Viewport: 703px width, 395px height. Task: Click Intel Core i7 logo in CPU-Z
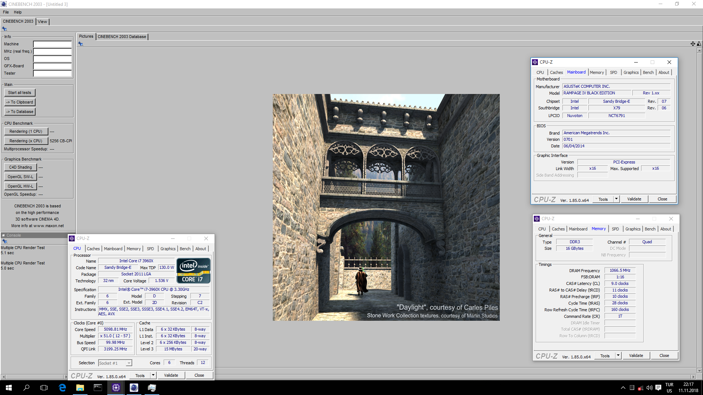(x=193, y=271)
